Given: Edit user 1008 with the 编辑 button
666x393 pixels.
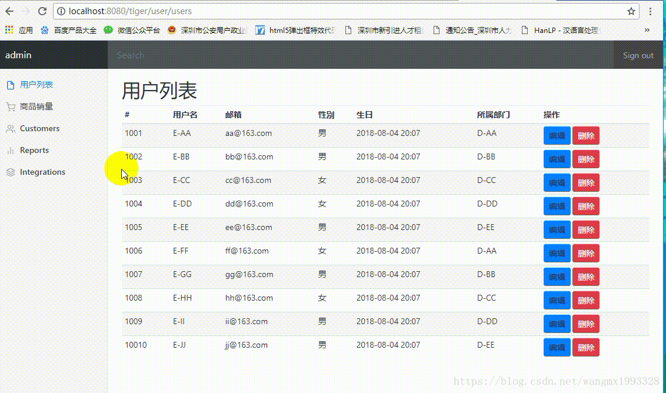Looking at the screenshot, I should (x=557, y=301).
